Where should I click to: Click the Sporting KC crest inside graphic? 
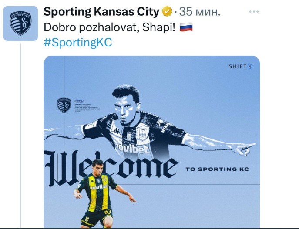click(64, 105)
